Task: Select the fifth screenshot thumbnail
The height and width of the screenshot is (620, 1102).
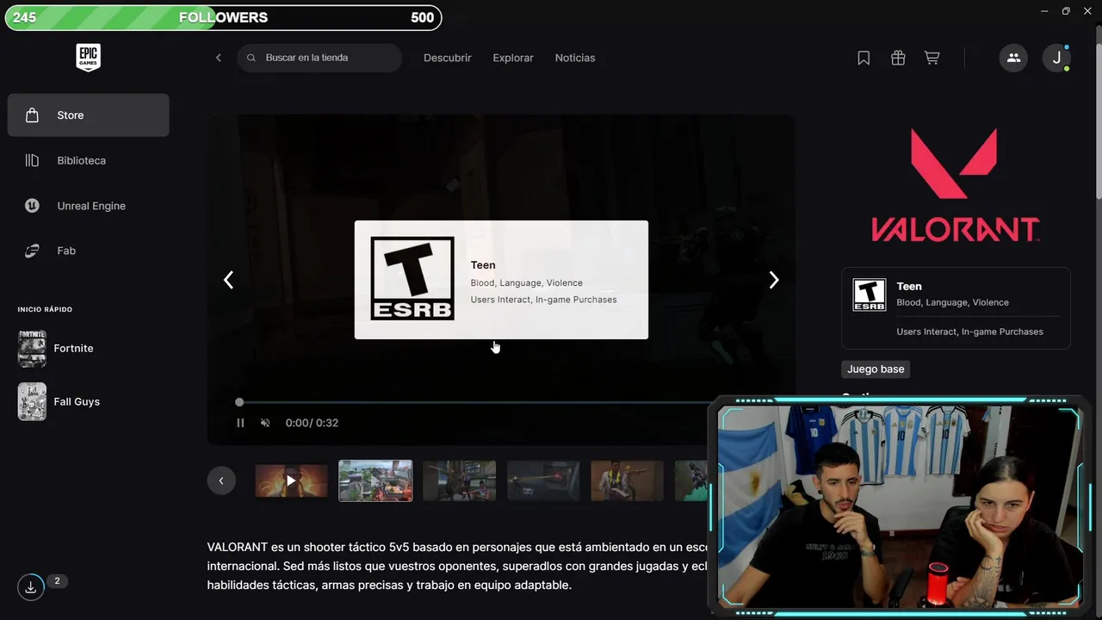Action: [627, 480]
